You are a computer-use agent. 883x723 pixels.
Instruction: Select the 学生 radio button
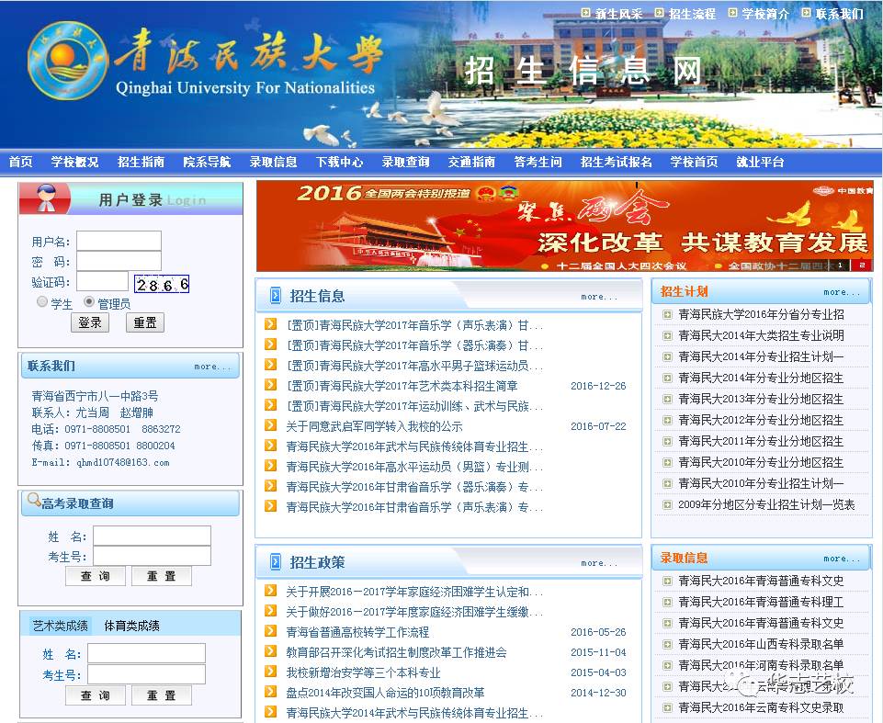(41, 302)
